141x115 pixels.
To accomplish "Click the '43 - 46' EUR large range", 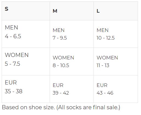I will [x=105, y=93].
